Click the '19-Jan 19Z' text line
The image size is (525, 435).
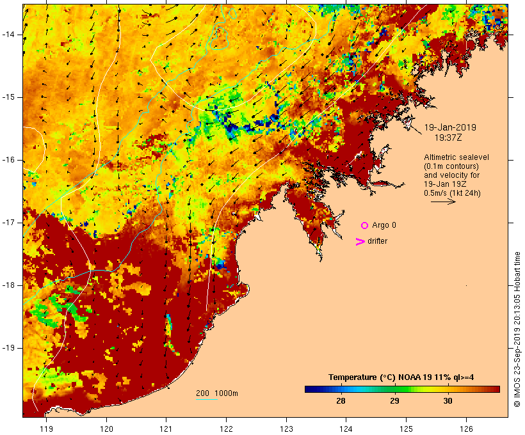click(x=445, y=184)
